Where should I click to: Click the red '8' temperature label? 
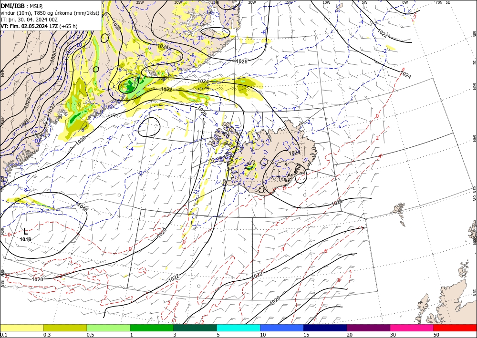(339, 280)
